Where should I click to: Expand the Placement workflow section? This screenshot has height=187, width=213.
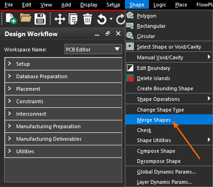(63, 89)
